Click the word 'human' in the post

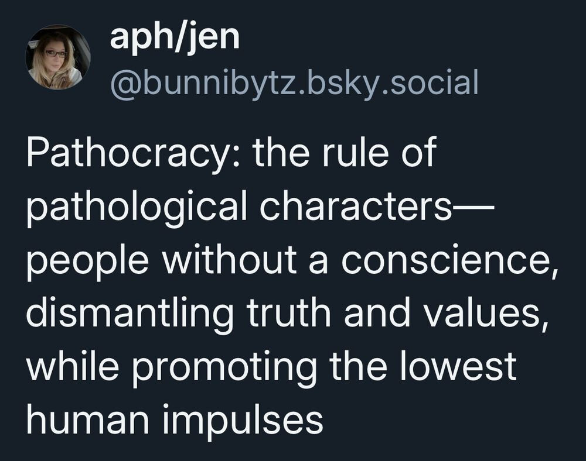click(88, 418)
